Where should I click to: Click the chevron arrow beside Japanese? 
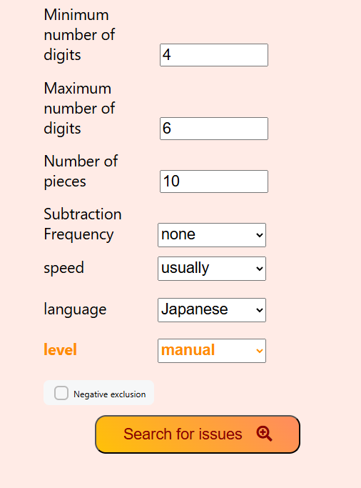(260, 310)
